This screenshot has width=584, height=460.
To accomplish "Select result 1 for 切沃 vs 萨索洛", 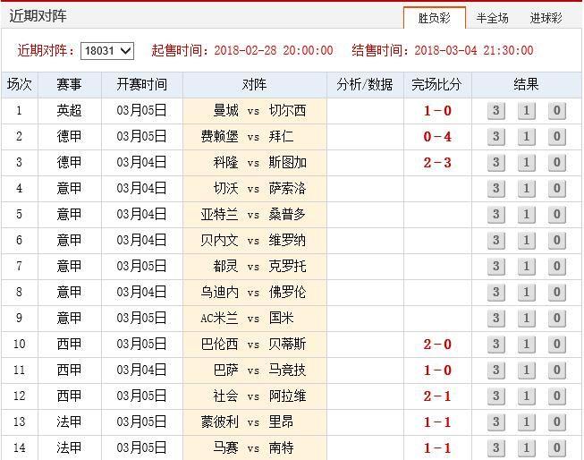I will pos(526,189).
